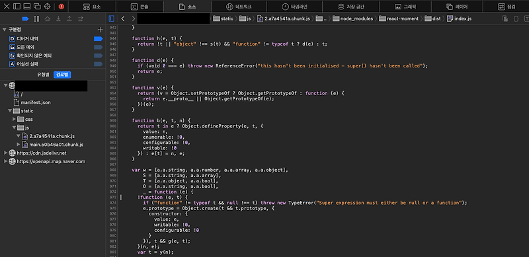Switch to the 콘솔 tab
The width and height of the screenshot is (529, 257).
(140, 7)
